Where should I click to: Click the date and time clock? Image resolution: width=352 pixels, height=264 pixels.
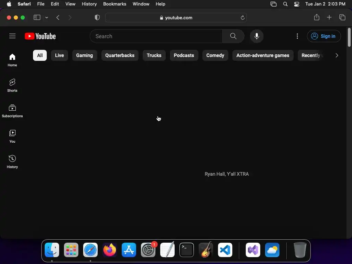tap(325, 4)
